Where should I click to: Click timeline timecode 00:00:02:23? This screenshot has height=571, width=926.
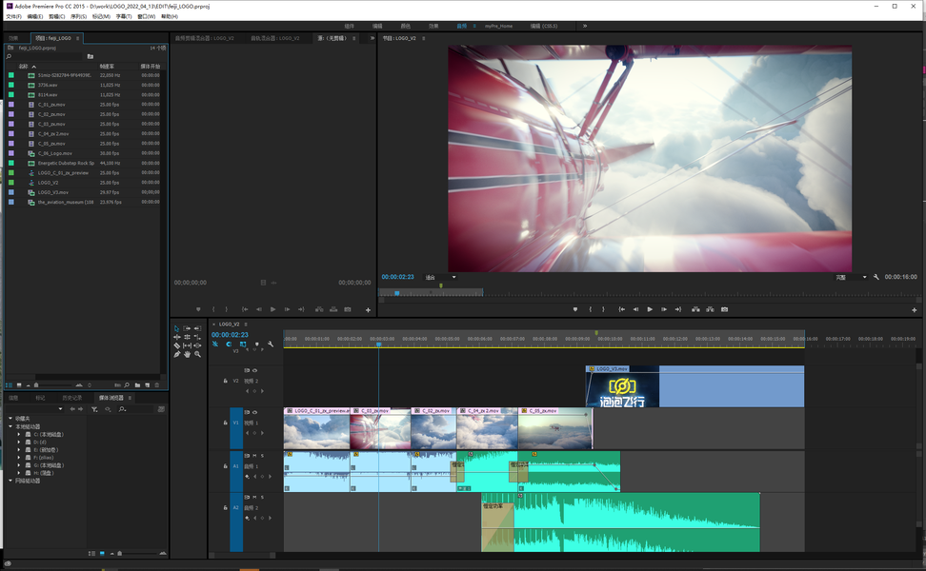click(x=230, y=334)
